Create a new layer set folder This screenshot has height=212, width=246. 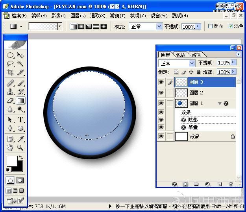(196, 184)
